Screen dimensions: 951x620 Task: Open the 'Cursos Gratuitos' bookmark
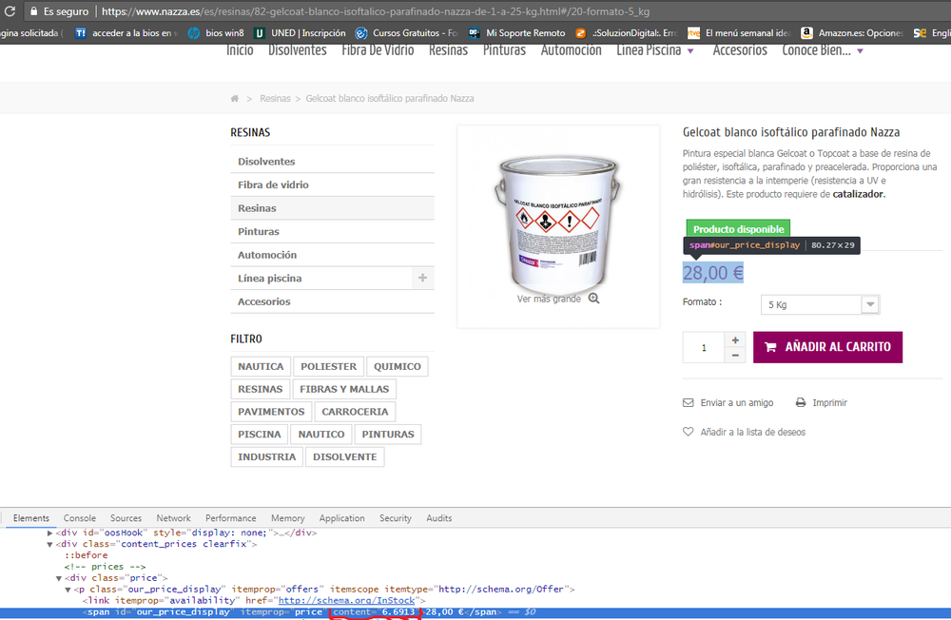406,32
